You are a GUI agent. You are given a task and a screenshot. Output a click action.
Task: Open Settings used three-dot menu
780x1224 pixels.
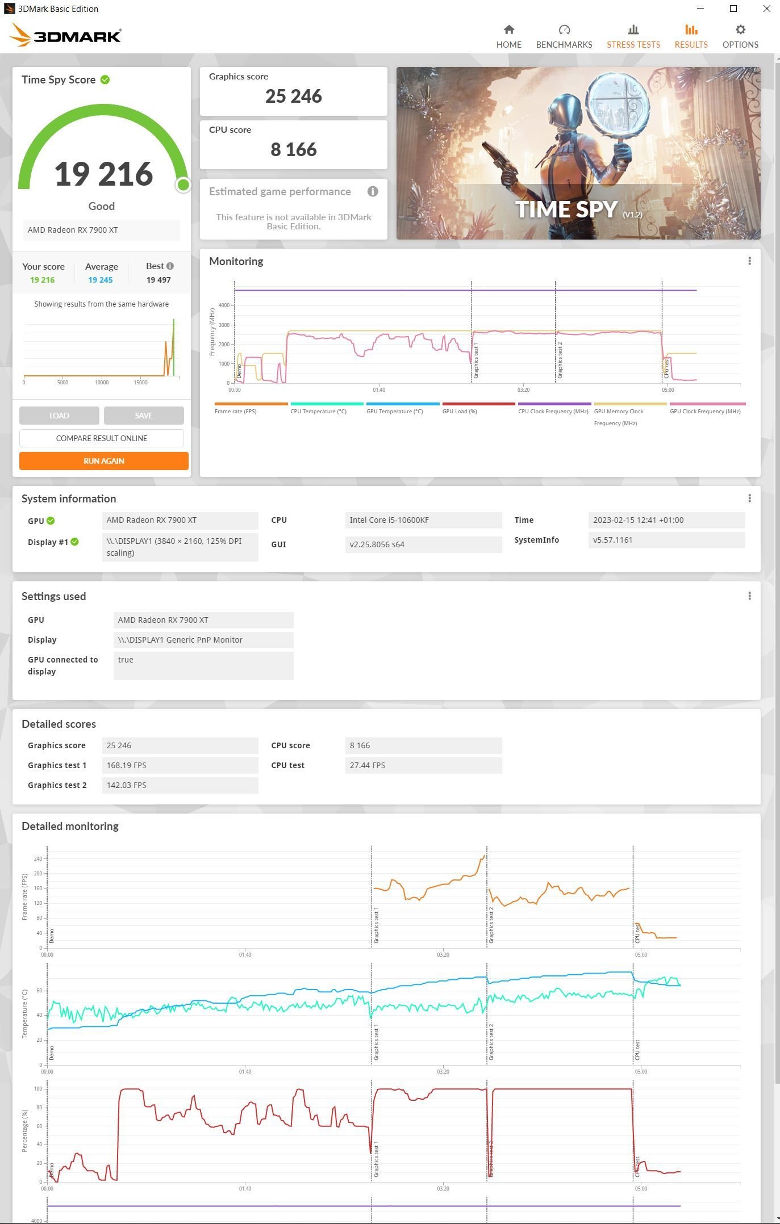click(749, 596)
